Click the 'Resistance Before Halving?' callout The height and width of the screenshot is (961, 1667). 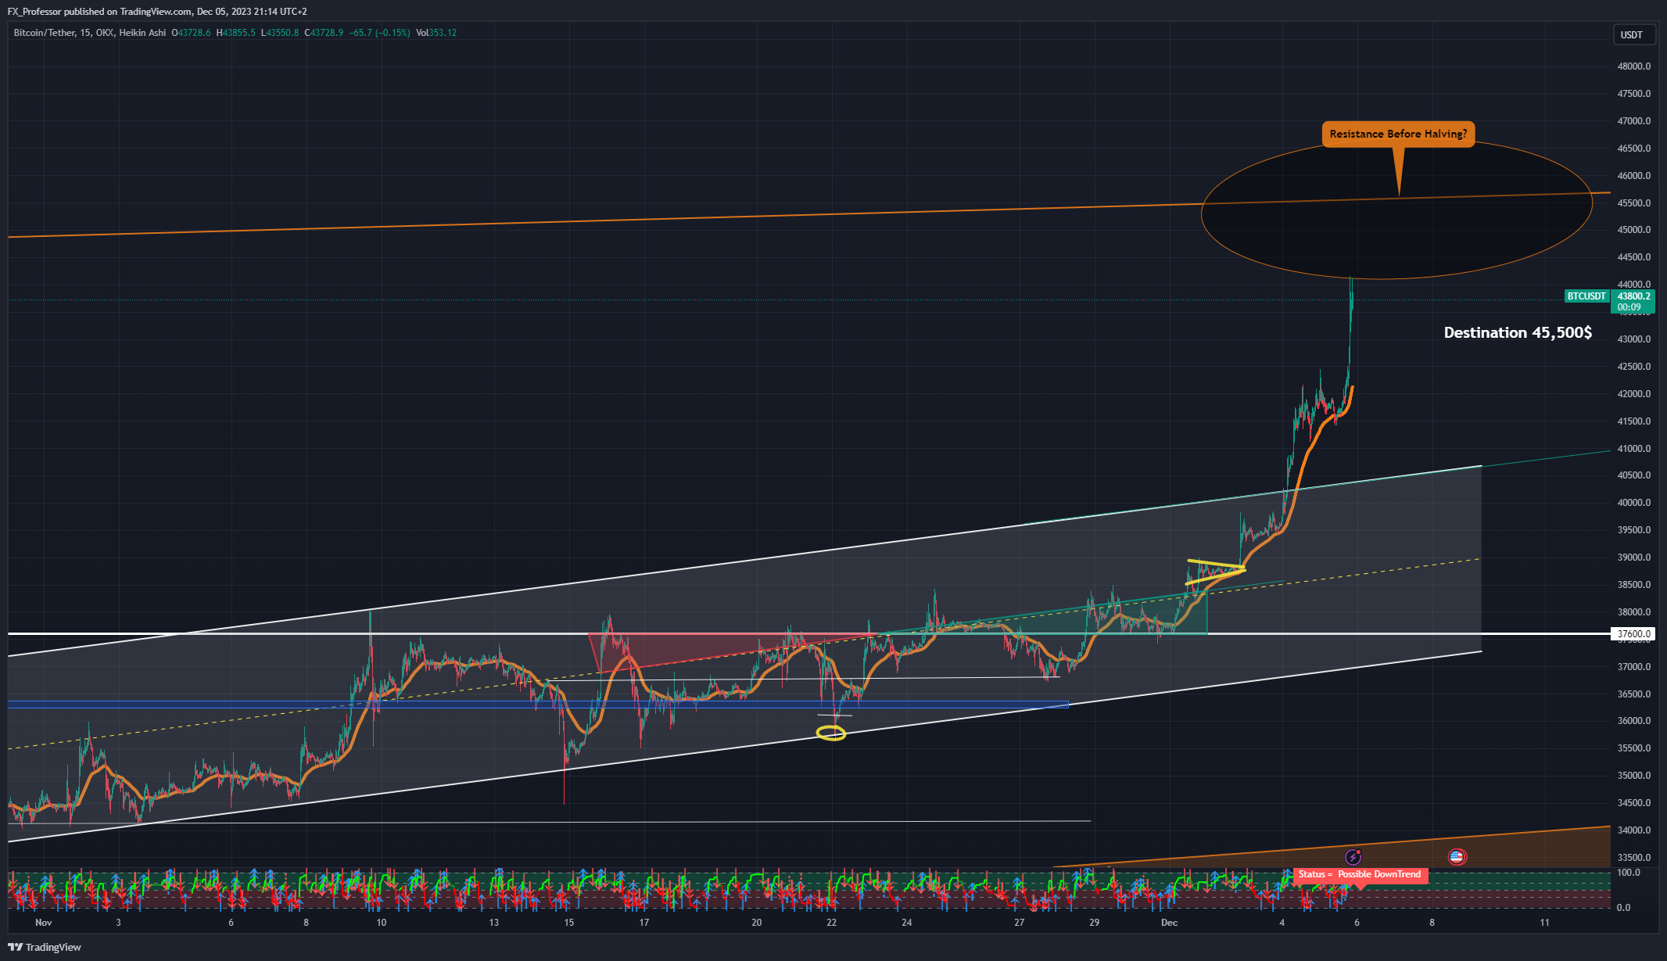click(x=1398, y=134)
